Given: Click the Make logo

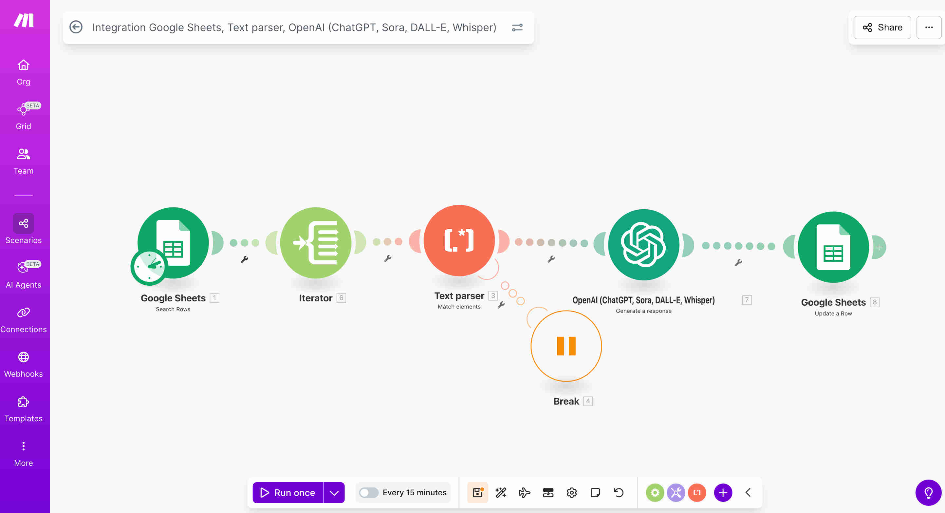Looking at the screenshot, I should (x=24, y=20).
